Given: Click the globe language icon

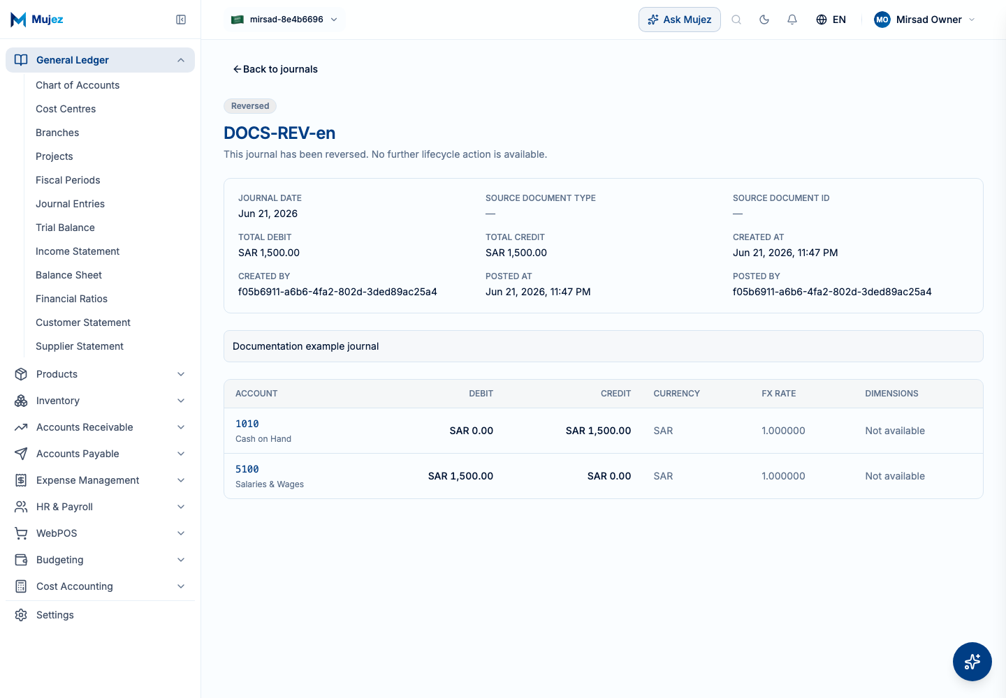Looking at the screenshot, I should pos(822,20).
